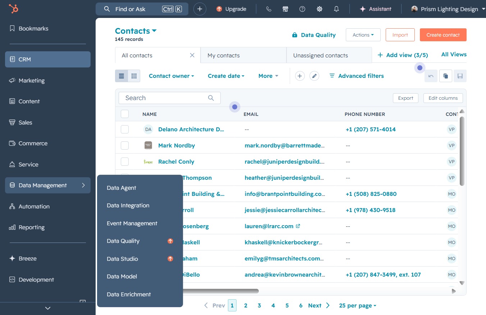Open the Sales sidebar section
This screenshot has width=486, height=315.
(48, 122)
